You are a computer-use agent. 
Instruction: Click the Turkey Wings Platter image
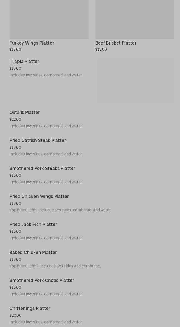49,19
